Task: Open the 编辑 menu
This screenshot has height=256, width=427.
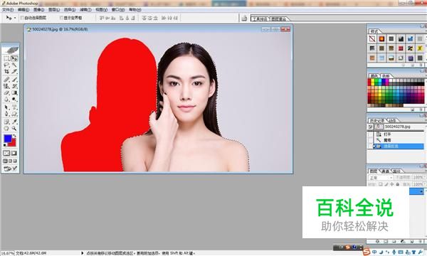Action: [23, 10]
